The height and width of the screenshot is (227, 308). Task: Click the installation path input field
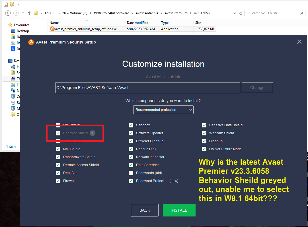(148, 88)
